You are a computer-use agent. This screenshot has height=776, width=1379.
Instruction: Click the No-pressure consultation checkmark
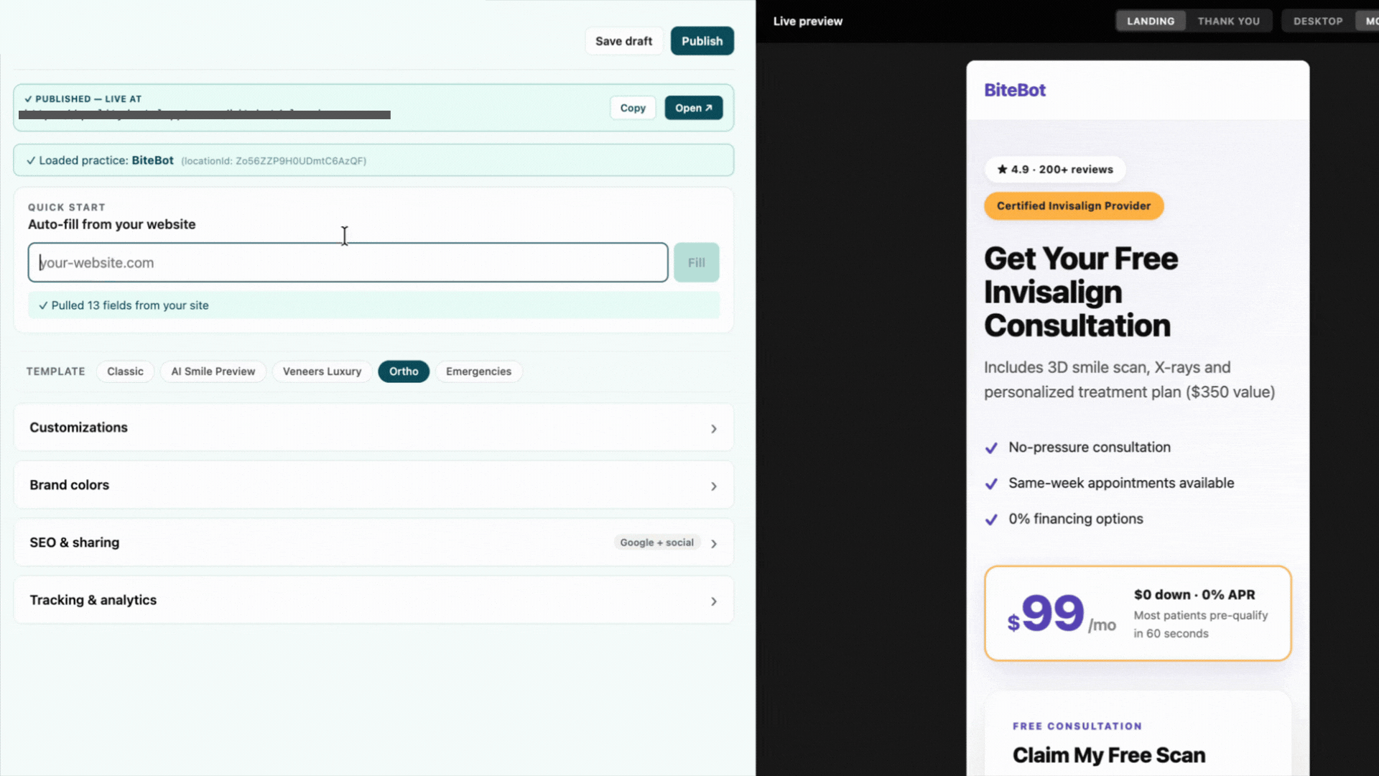click(x=991, y=448)
